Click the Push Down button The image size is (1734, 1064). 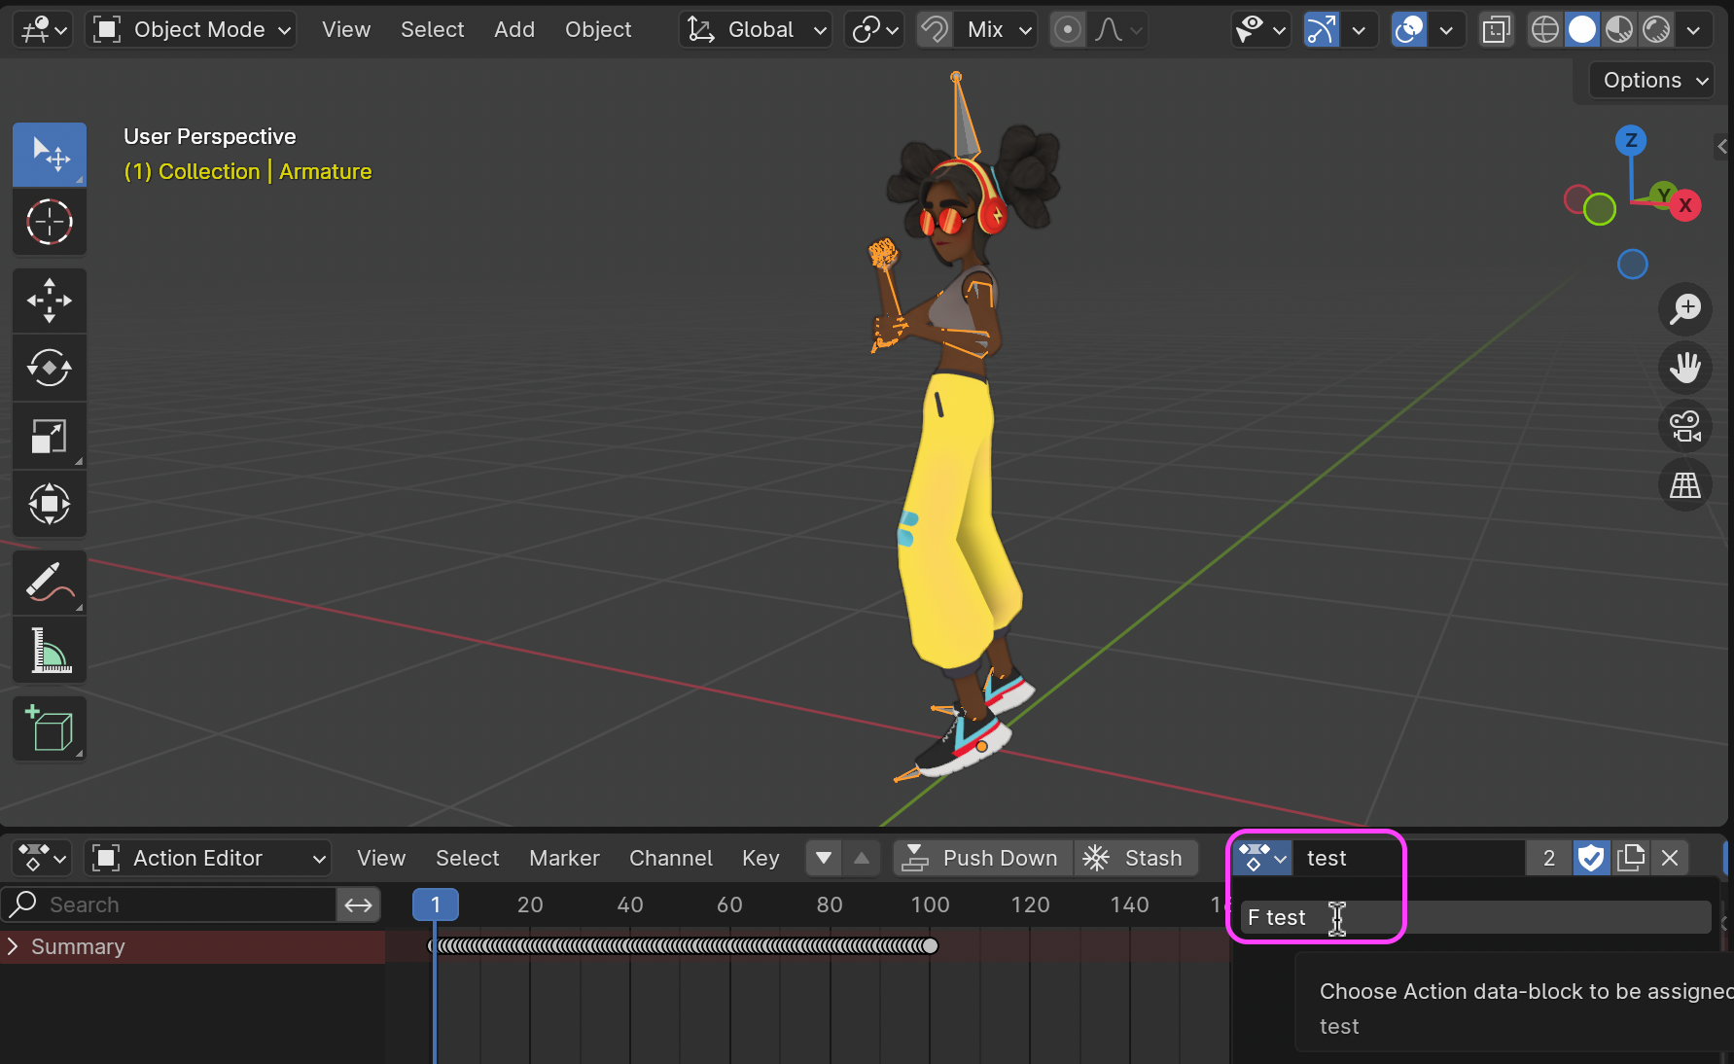[x=982, y=858]
